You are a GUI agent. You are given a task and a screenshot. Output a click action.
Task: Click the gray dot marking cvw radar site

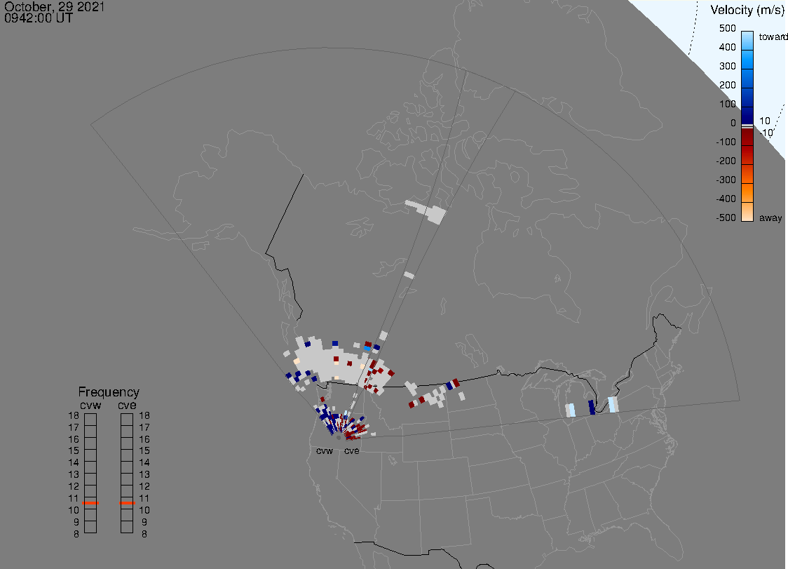pos(339,438)
